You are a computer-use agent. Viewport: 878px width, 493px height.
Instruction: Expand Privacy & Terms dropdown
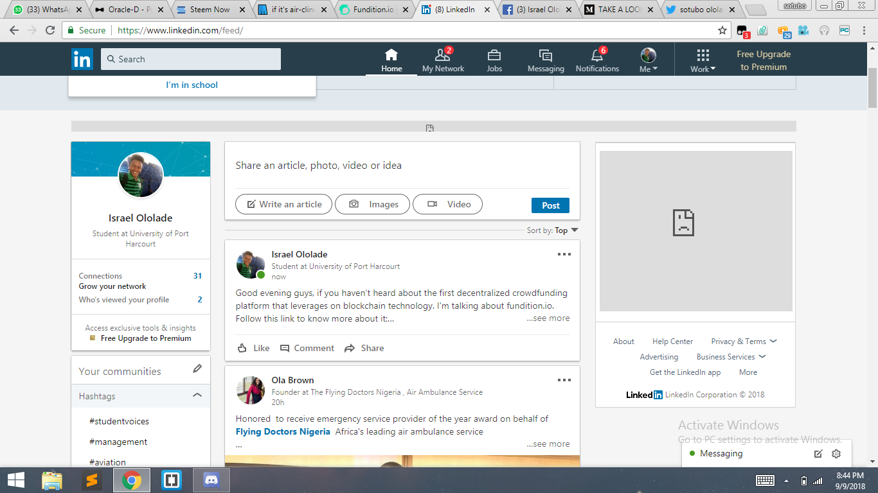coord(744,342)
